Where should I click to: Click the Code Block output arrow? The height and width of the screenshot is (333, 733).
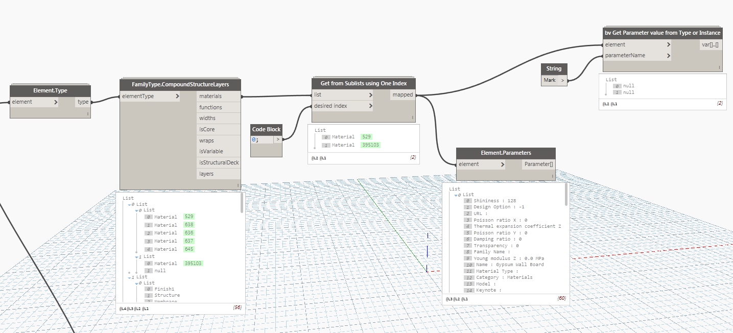[278, 139]
